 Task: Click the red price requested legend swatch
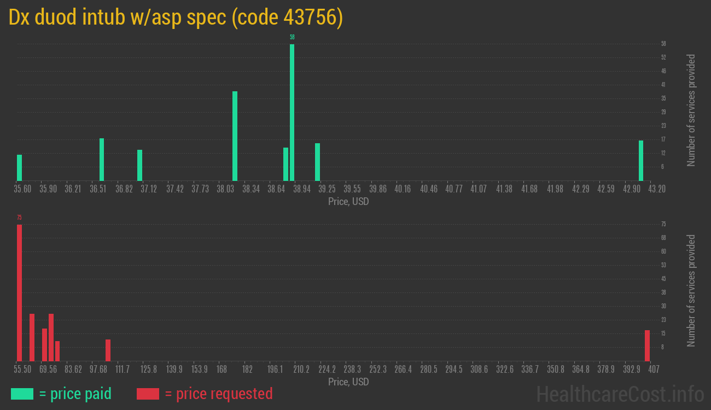click(x=148, y=394)
